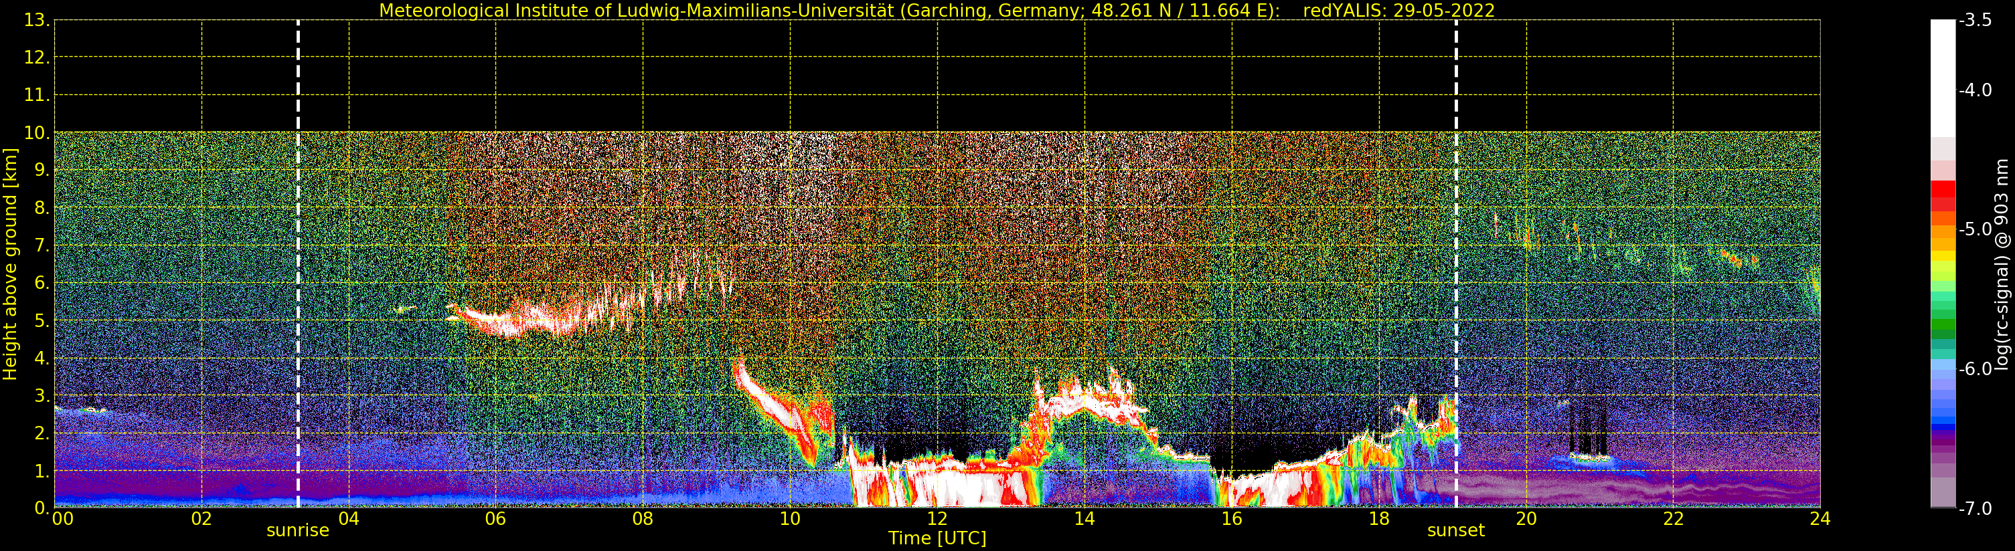Select the '00' time tick label
Image resolution: width=2015 pixels, height=551 pixels.
point(62,519)
